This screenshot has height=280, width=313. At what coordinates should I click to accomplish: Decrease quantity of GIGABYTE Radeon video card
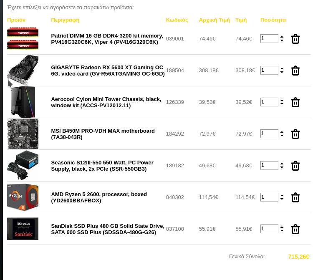(282, 72)
